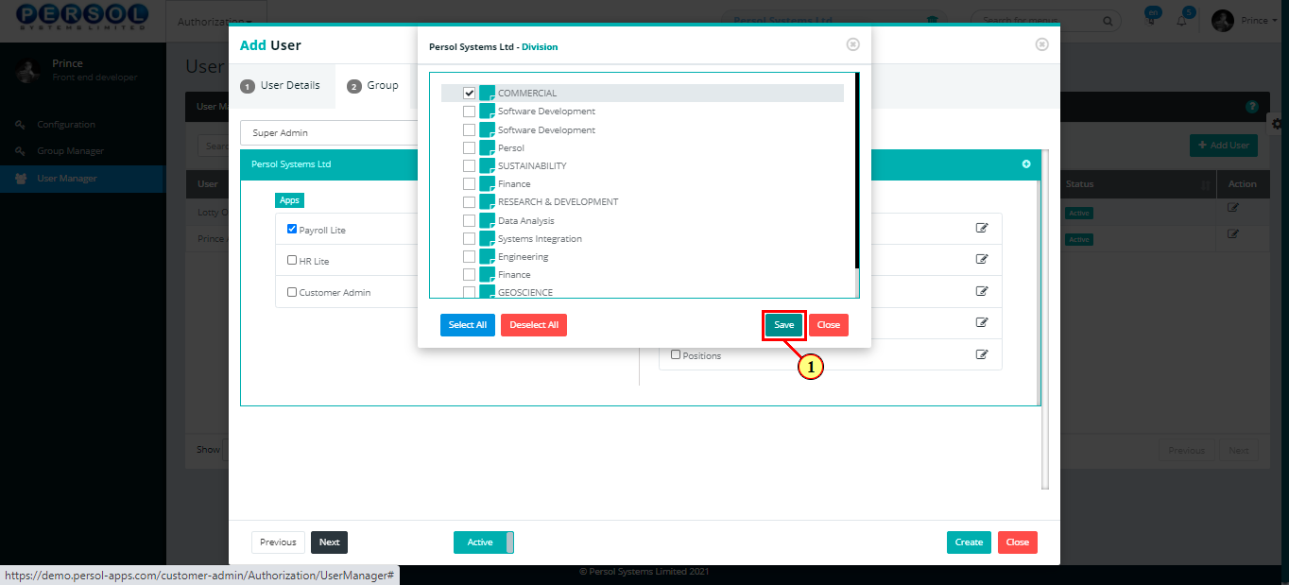Click the sort icon in the Status column header

[1204, 184]
